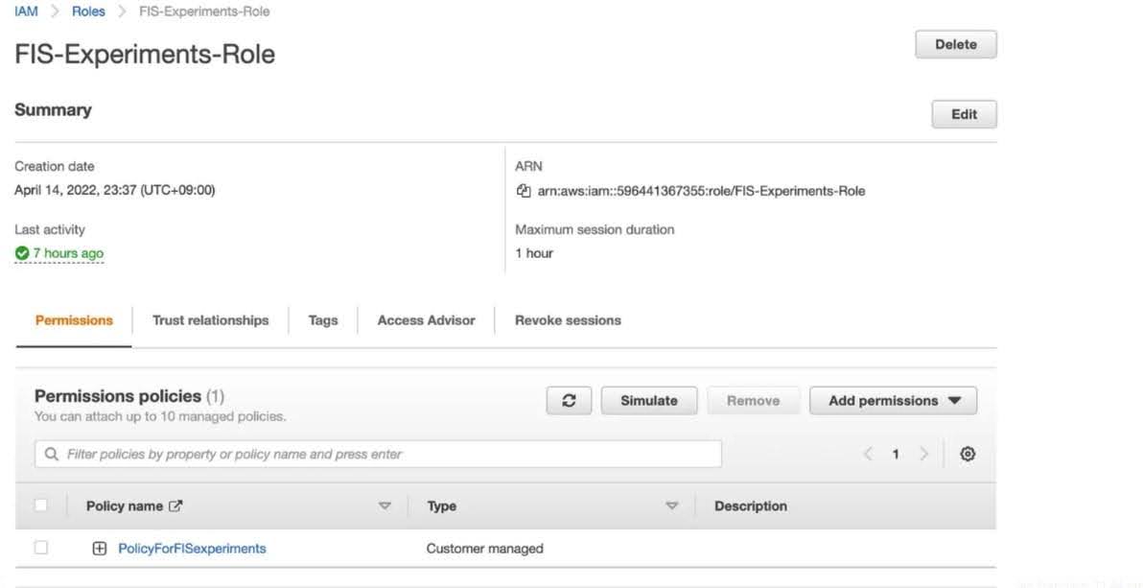Check the select-all policies checkbox
This screenshot has height=588, width=1143.
(40, 505)
